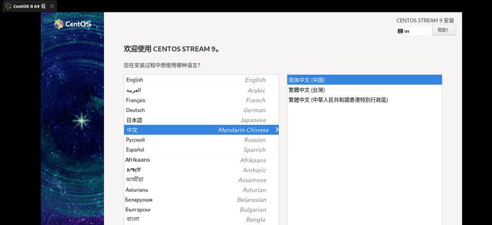
Task: Select Español language row
Action: pyautogui.click(x=201, y=150)
